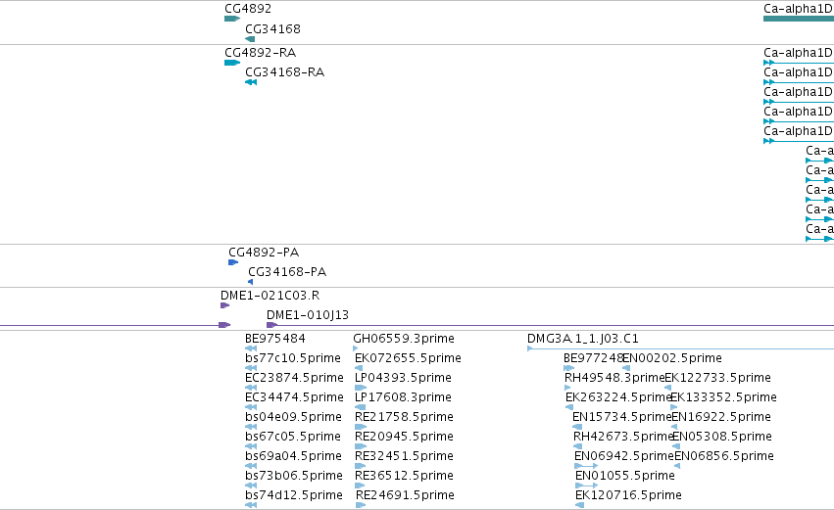This screenshot has height=510, width=834.
Task: Pick the CG4892-PA protein feature glyph
Action: 233,262
